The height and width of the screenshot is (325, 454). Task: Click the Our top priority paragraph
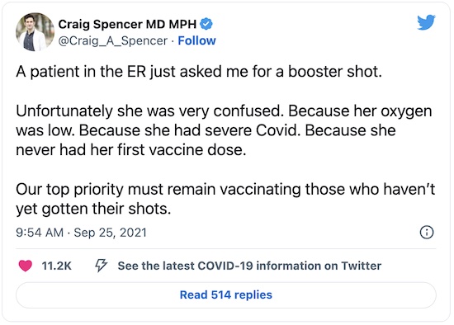[225, 199]
